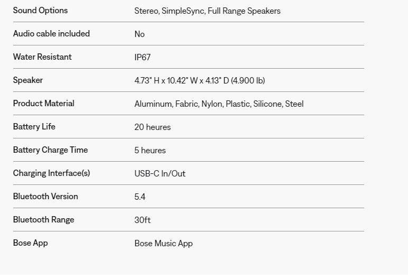The width and height of the screenshot is (408, 279).
Task: Click the Bluetooth Version label
Action: [x=45, y=197]
